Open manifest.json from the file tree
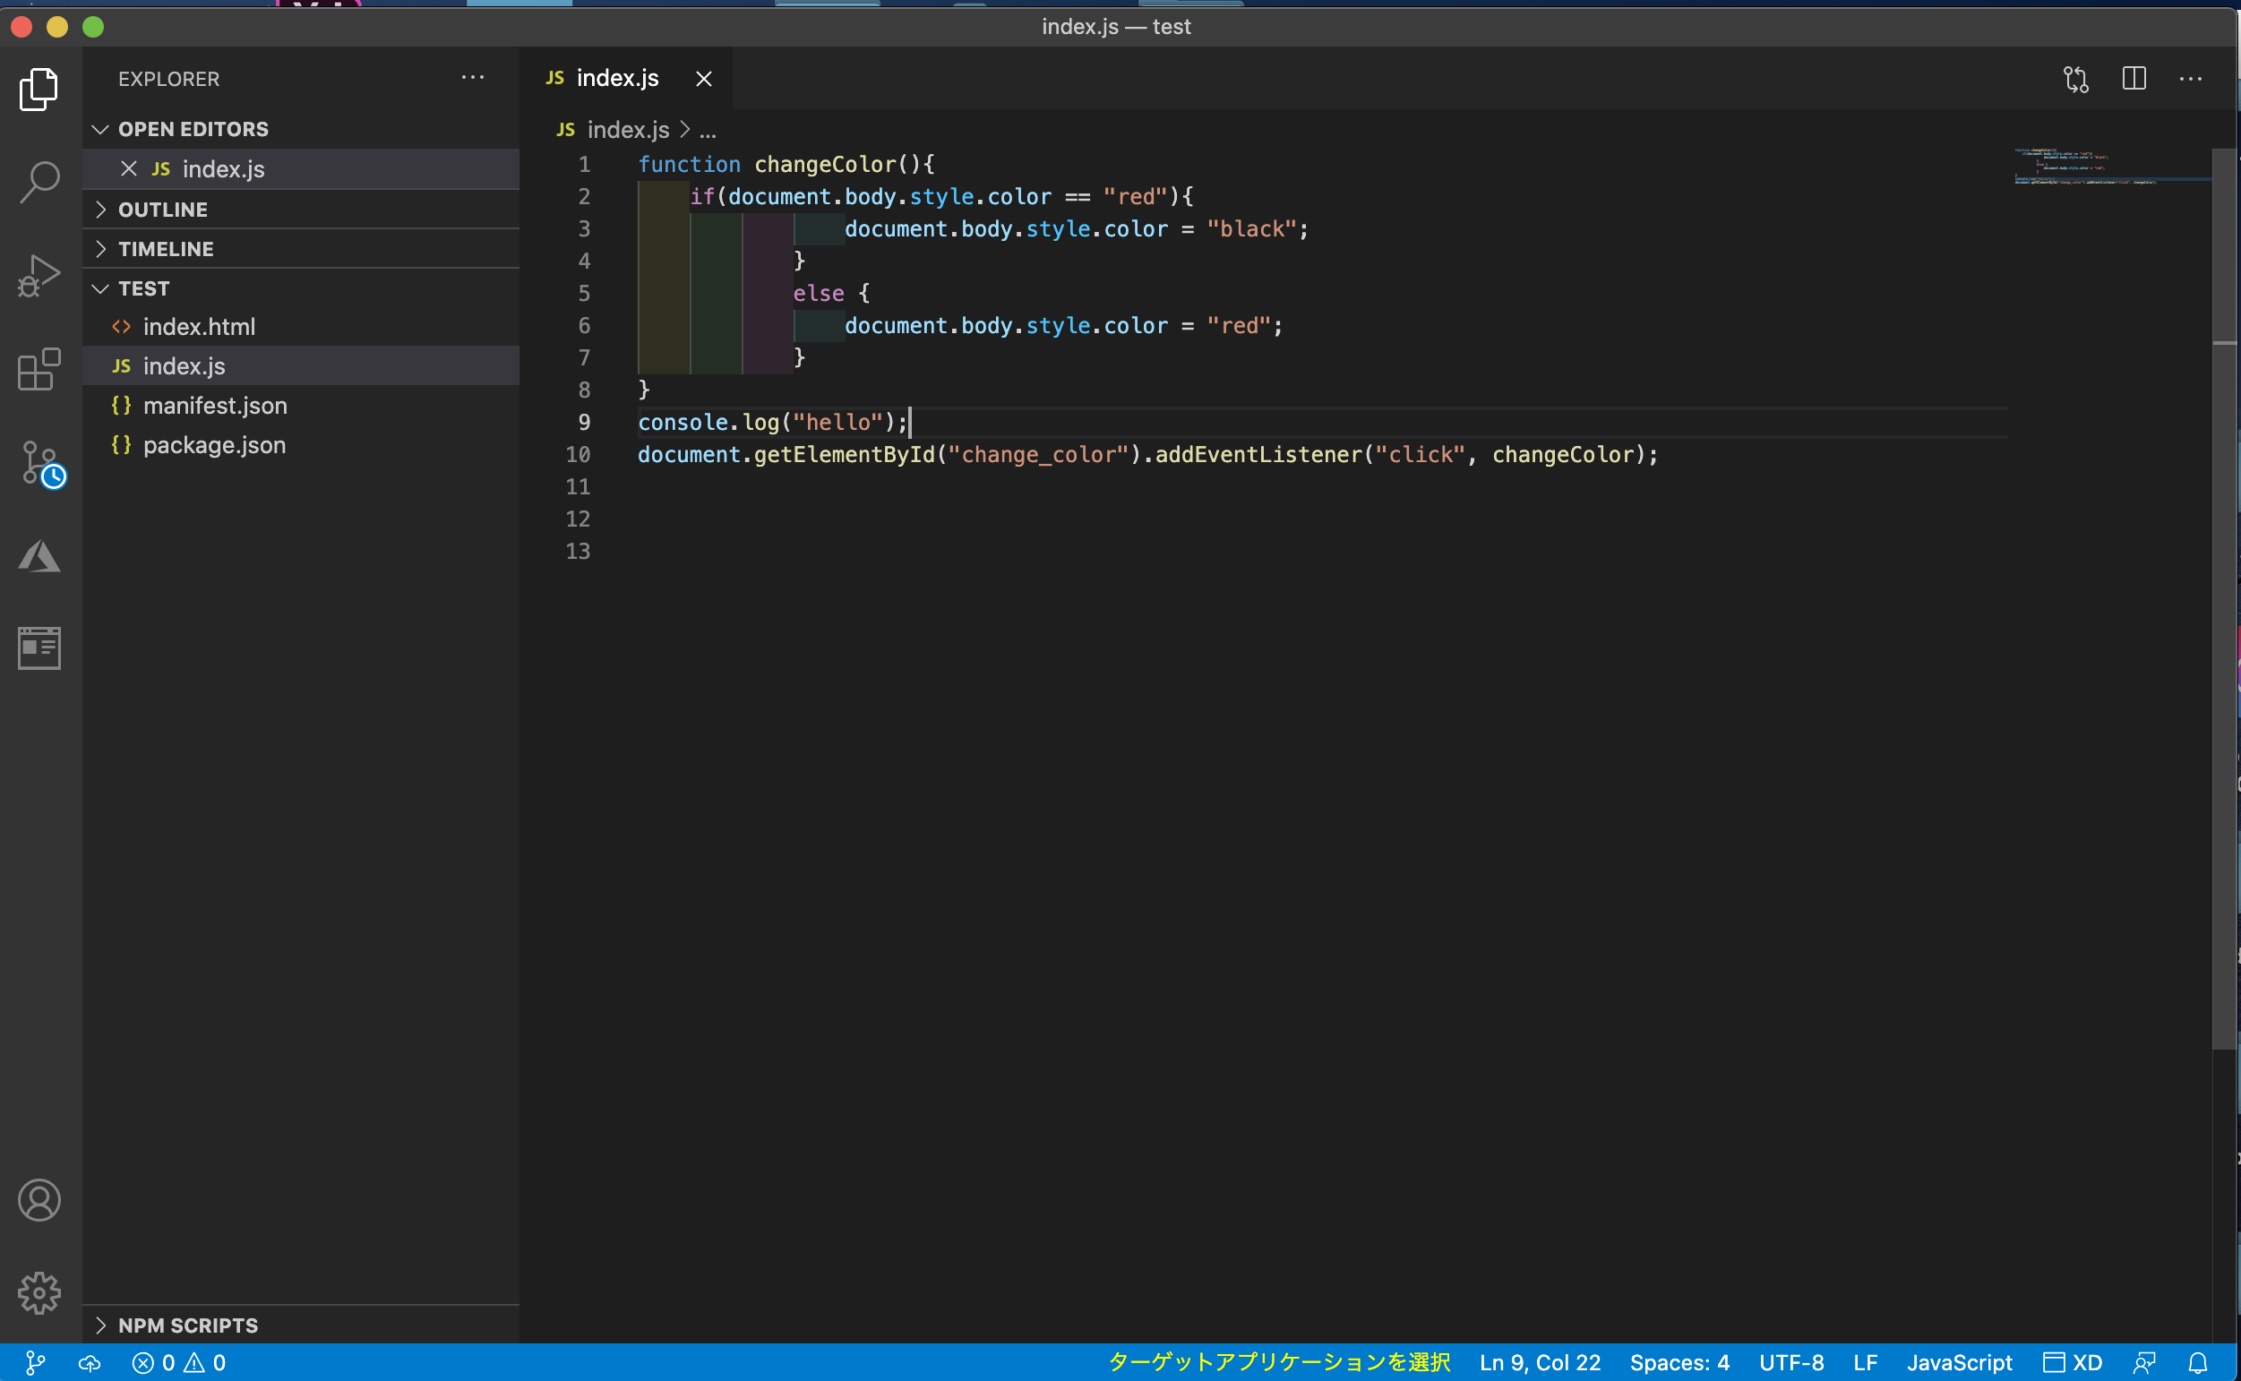The image size is (2241, 1381). [216, 406]
